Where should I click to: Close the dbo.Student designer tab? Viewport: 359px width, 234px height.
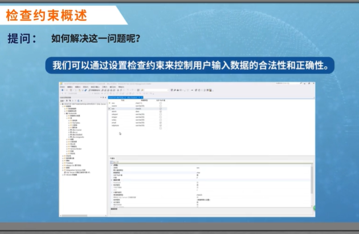pos(142,98)
